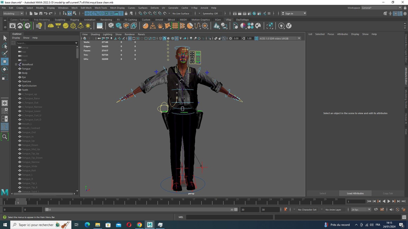Open the Sign In dropdown

coord(294,13)
